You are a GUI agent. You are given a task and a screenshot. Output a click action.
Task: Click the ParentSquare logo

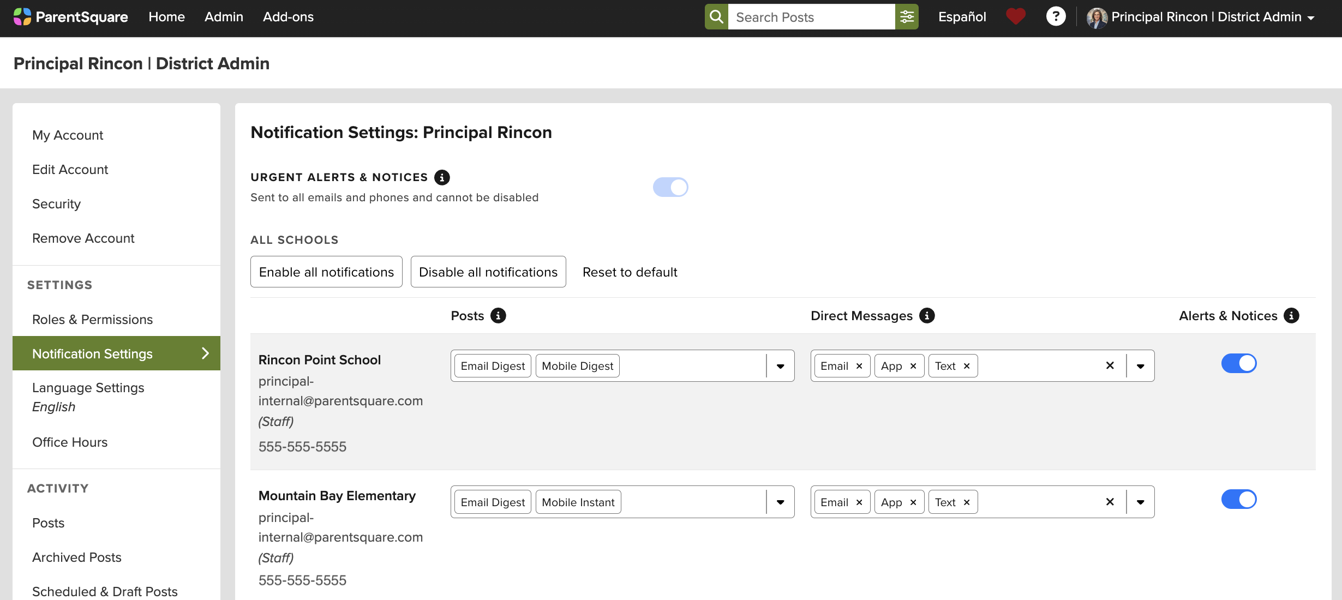[71, 17]
